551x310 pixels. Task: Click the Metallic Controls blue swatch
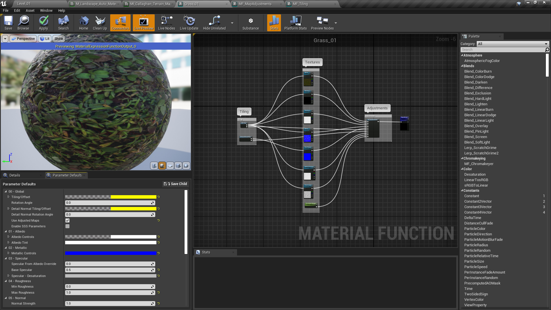pyautogui.click(x=110, y=253)
